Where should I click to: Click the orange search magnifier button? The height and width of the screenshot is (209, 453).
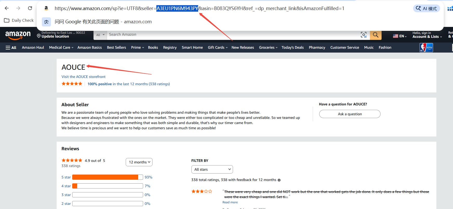pos(375,35)
